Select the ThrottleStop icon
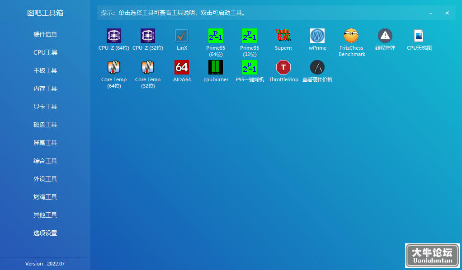 (283, 67)
